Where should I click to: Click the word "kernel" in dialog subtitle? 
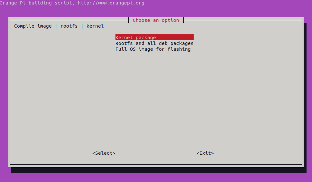click(95, 26)
